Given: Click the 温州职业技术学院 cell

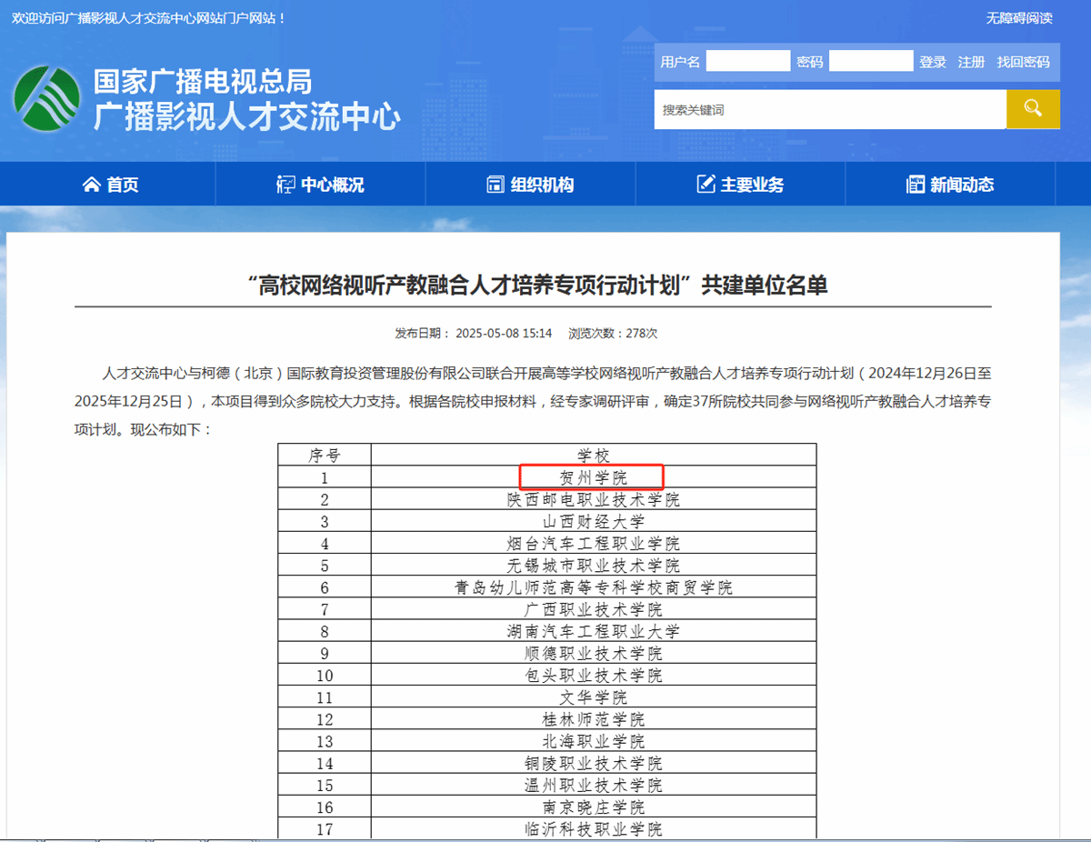Looking at the screenshot, I should pyautogui.click(x=594, y=785).
